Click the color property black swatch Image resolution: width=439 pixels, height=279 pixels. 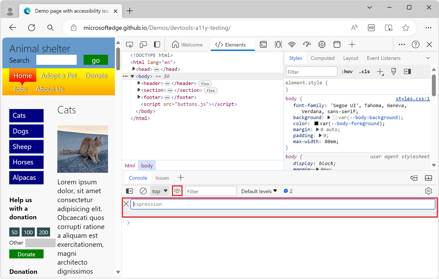coord(316,124)
